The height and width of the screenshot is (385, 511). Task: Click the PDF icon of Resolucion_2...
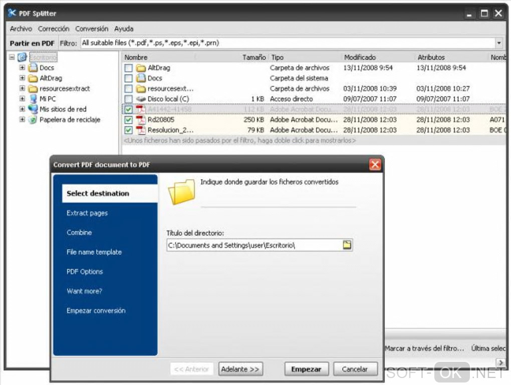pos(141,130)
